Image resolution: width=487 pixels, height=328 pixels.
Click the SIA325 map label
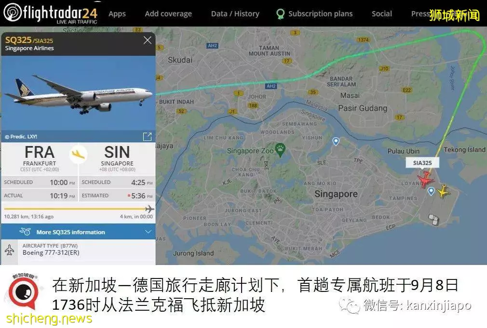click(422, 163)
